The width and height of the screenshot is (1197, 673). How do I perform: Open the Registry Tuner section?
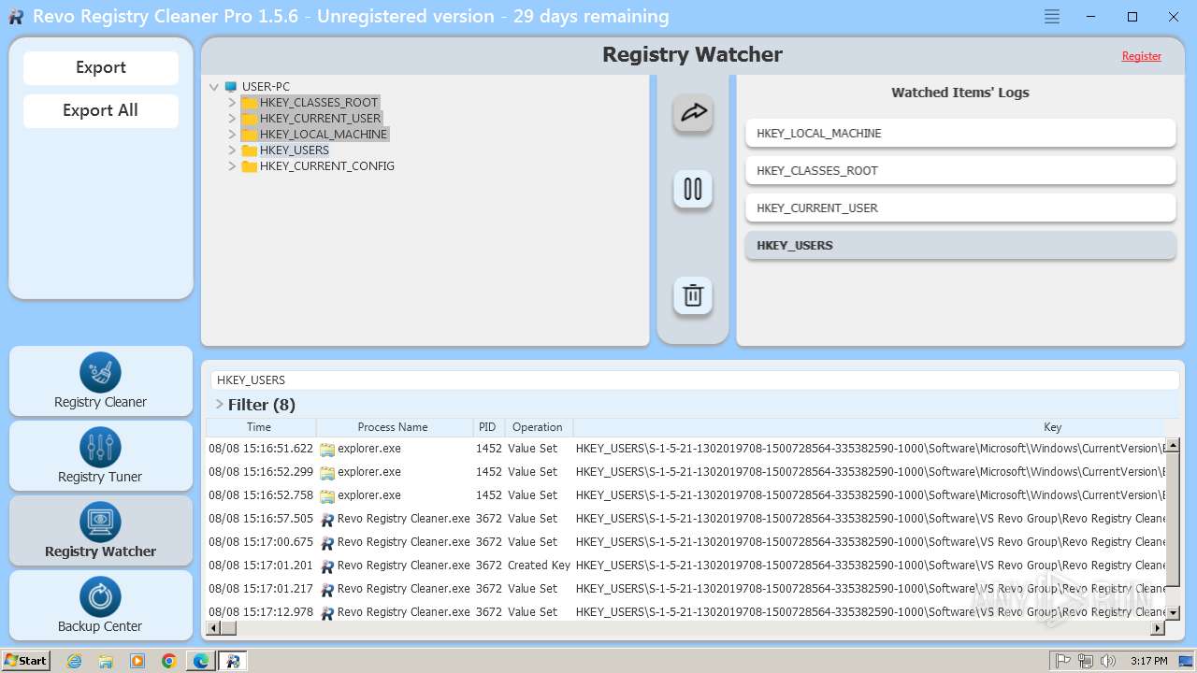click(101, 456)
